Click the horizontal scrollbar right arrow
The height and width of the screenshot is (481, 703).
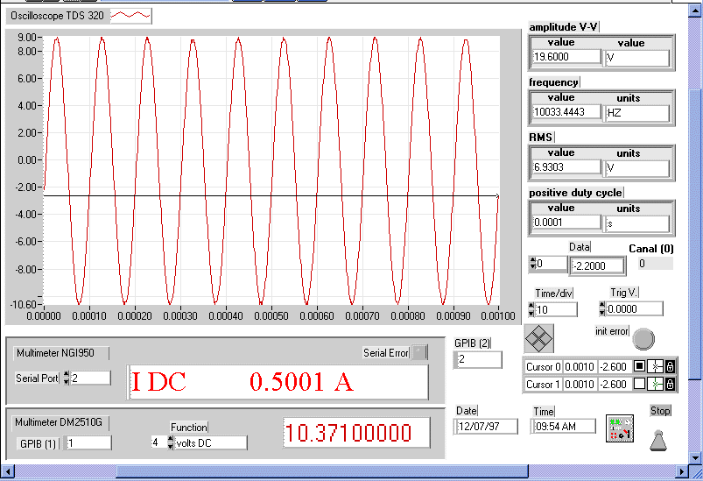(x=682, y=471)
